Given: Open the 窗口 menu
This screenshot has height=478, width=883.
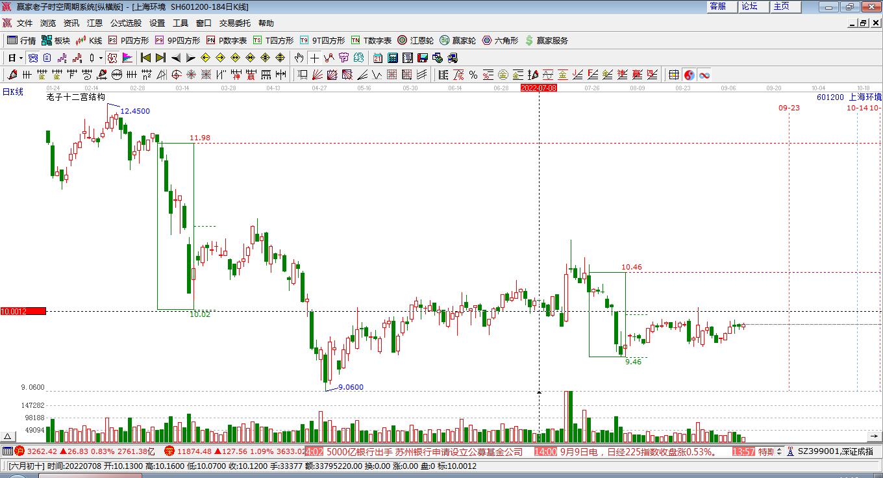Looking at the screenshot, I should (x=204, y=23).
